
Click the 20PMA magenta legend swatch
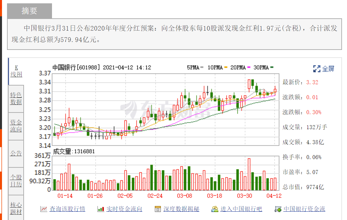coord(249,67)
